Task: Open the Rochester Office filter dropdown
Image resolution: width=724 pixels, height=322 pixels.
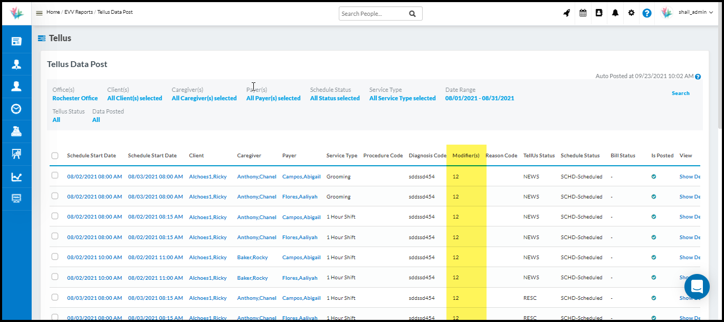Action: [75, 98]
